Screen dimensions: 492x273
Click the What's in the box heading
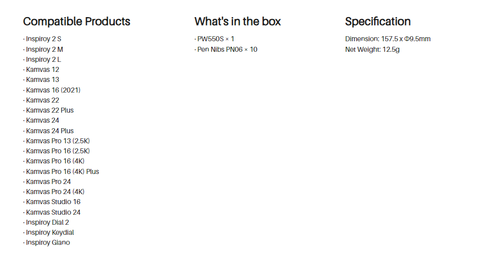[x=237, y=22]
